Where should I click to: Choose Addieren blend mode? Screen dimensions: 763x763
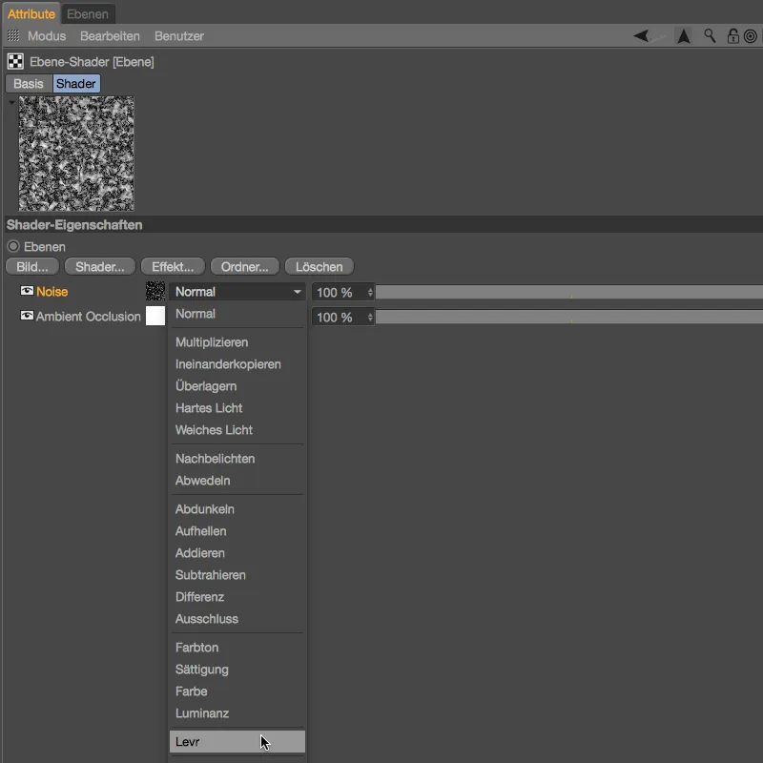pos(237,553)
